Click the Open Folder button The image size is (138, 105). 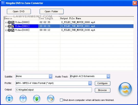pos(52,11)
